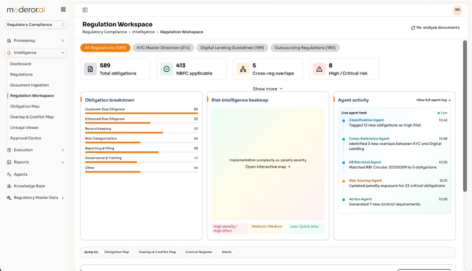Expand the Regulatory Master Data chevron

63,198
